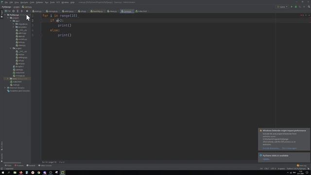
Task: Change the UTF-8 file encoding selector
Action: click(273, 169)
